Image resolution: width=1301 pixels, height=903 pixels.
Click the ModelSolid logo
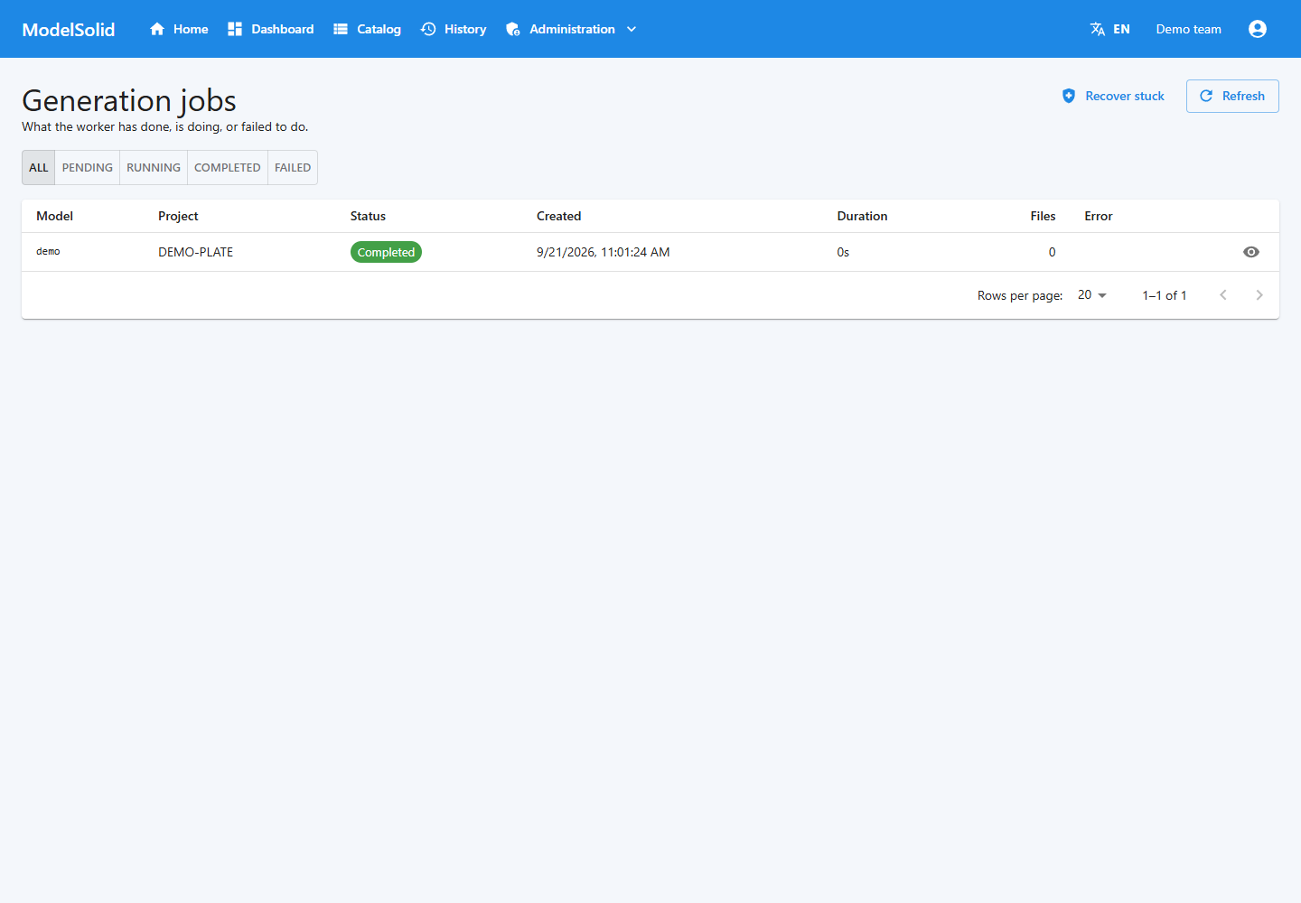pos(69,29)
